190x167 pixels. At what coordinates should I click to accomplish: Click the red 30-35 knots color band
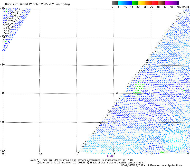(155, 3)
